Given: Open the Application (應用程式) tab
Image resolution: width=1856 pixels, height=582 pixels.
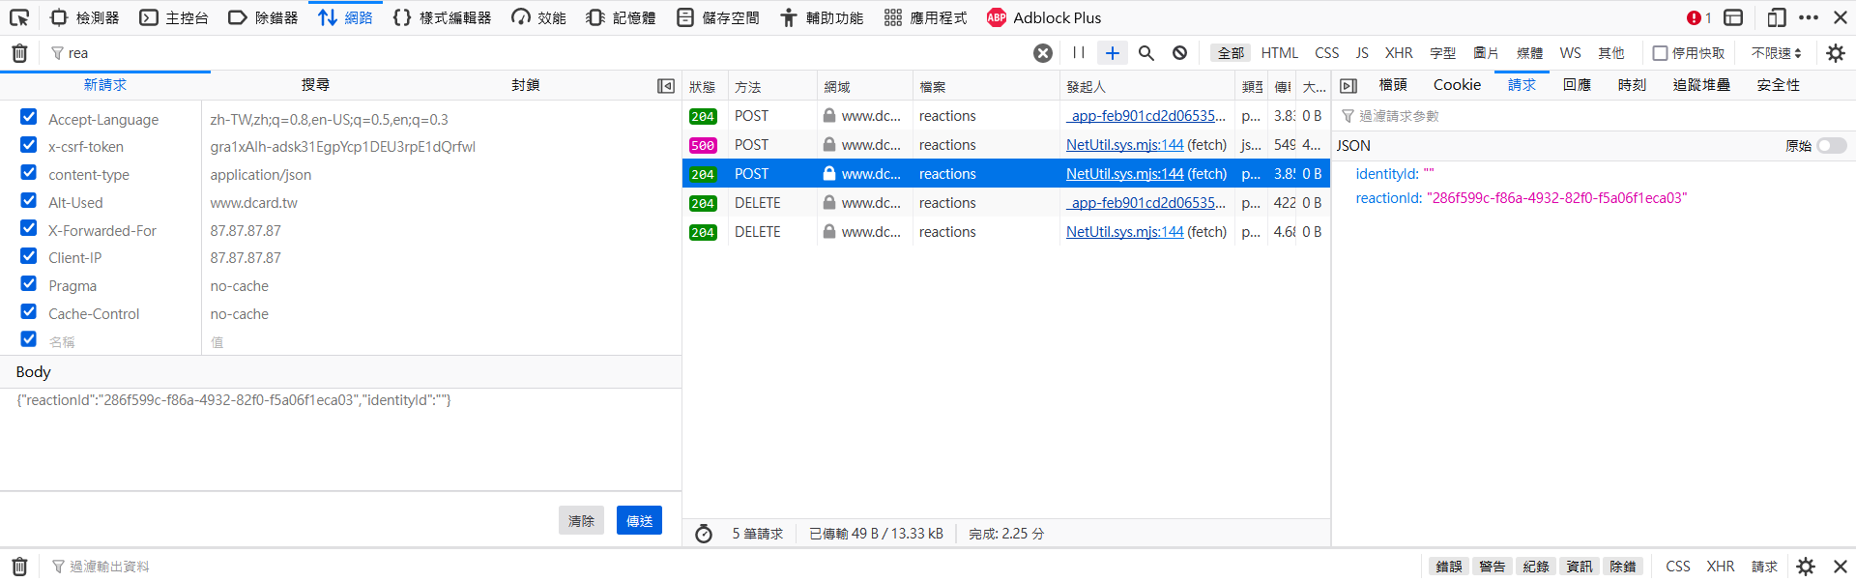Looking at the screenshot, I should tap(925, 17).
